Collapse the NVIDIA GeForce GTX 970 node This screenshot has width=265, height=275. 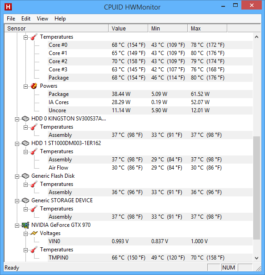coord(17,225)
